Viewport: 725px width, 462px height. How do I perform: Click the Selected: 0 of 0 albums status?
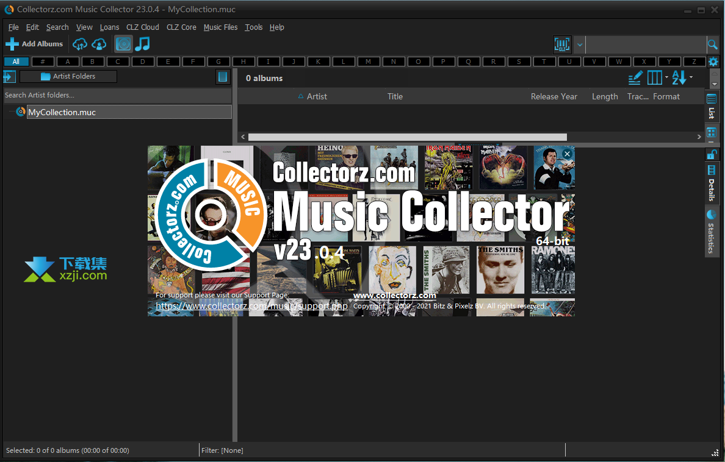[68, 450]
